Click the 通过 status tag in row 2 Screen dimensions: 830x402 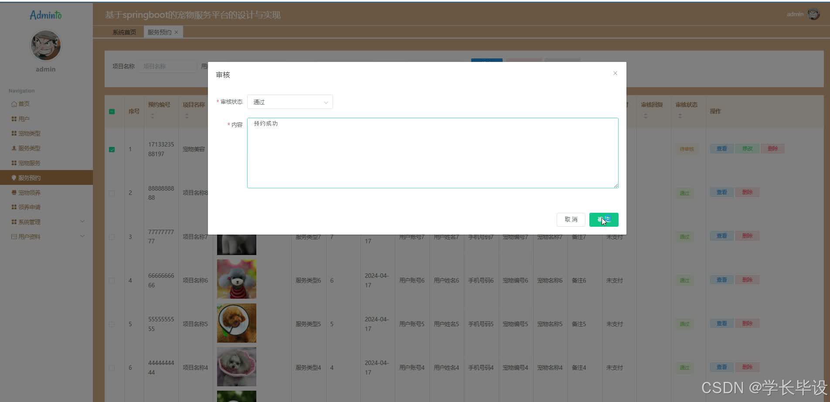tap(684, 193)
